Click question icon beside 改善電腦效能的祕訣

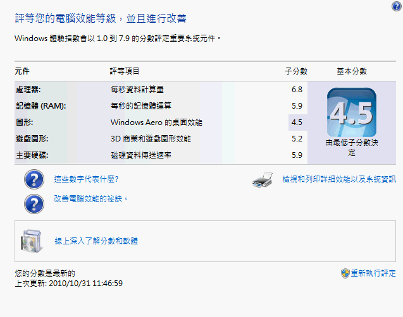(34, 204)
